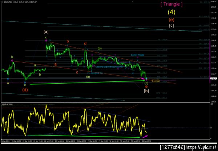This screenshot has width=218, height=151.
Task: Click the current price 1170.37 on price scale
Action: 213,79
